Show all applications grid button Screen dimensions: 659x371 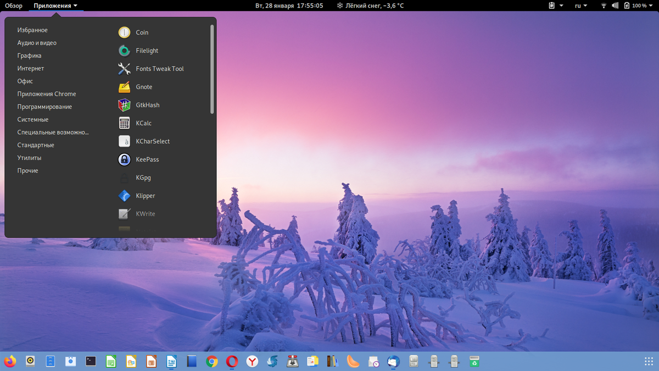[x=649, y=361]
